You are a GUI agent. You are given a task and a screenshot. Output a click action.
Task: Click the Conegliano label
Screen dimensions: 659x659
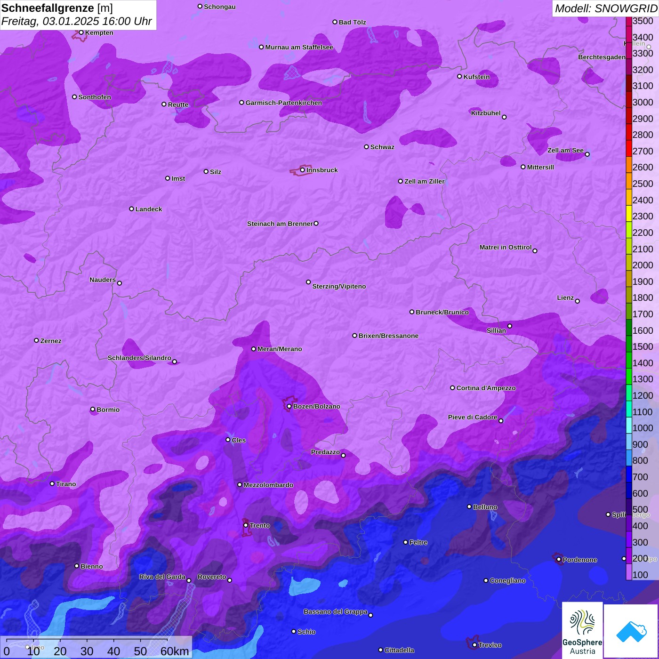[507, 580]
